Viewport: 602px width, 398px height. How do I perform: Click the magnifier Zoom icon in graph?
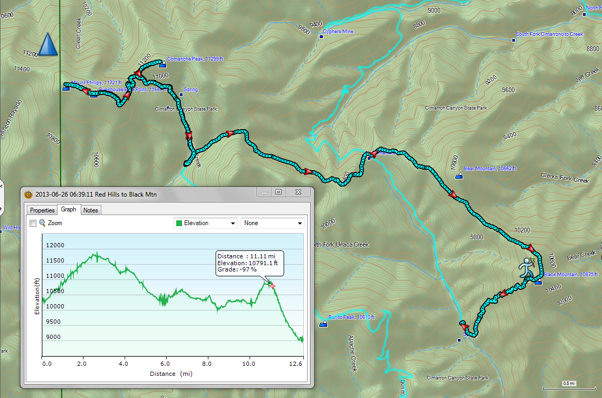pos(42,223)
